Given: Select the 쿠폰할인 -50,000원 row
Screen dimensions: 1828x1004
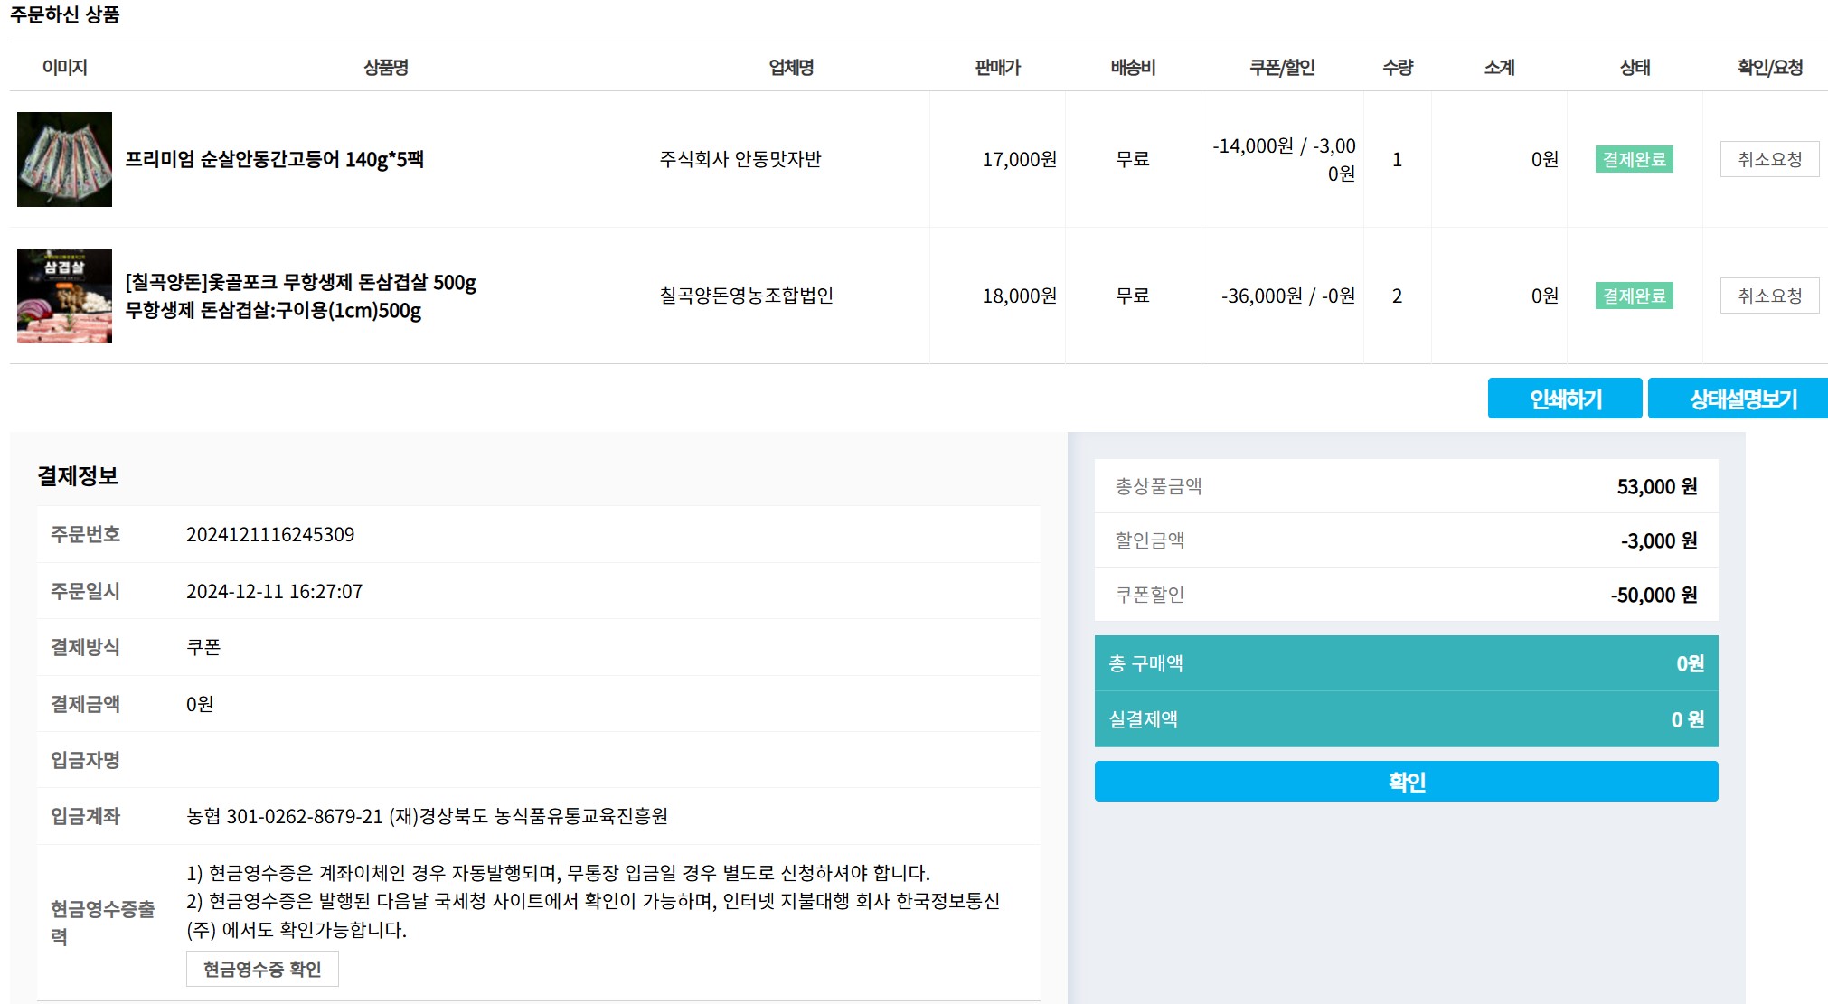Looking at the screenshot, I should coord(1405,594).
